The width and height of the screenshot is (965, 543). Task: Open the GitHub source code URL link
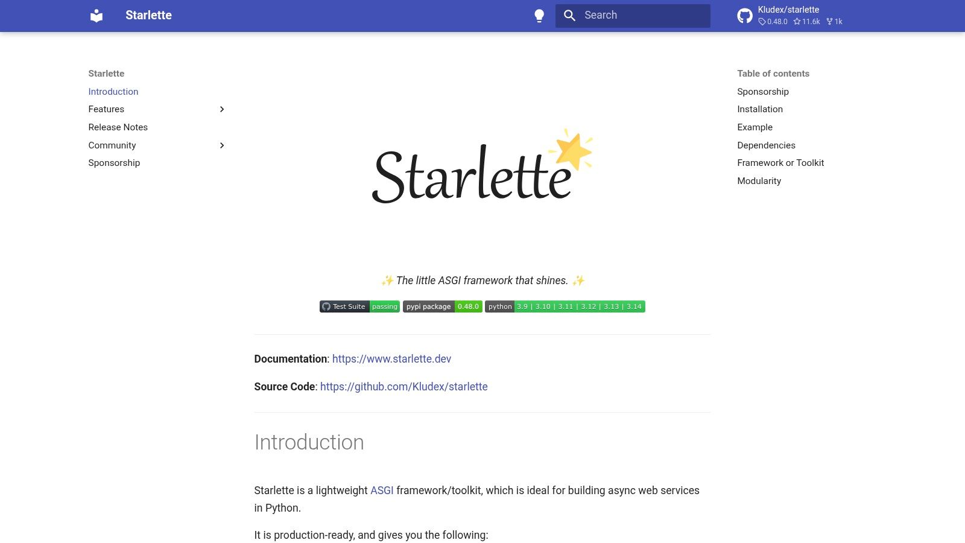click(x=404, y=387)
